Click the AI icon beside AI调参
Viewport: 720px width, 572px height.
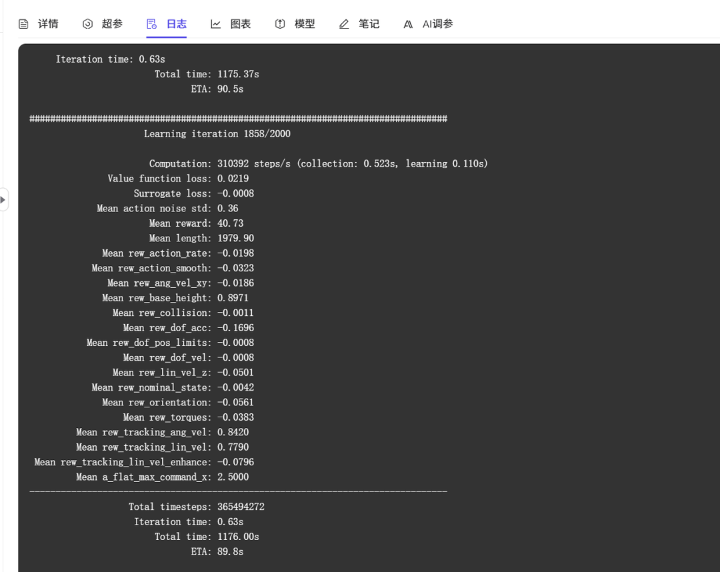point(408,24)
